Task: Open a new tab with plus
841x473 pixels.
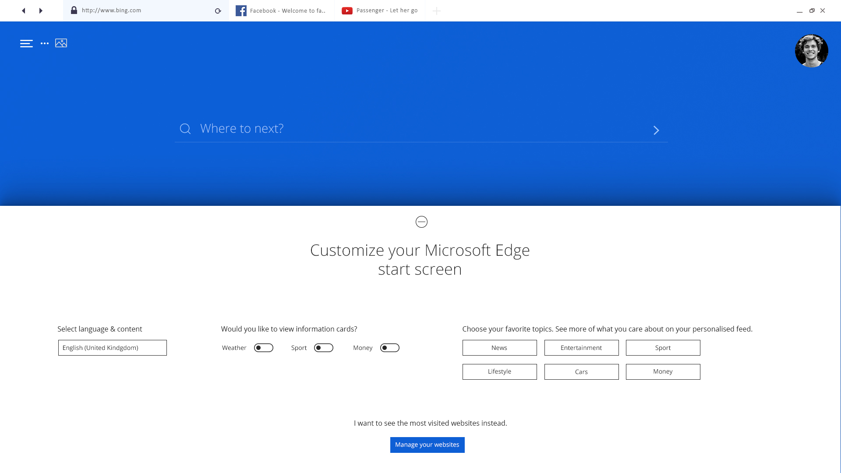Action: coord(436,11)
